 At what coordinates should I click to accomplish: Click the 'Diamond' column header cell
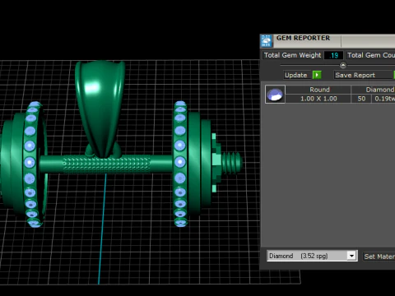(x=374, y=90)
